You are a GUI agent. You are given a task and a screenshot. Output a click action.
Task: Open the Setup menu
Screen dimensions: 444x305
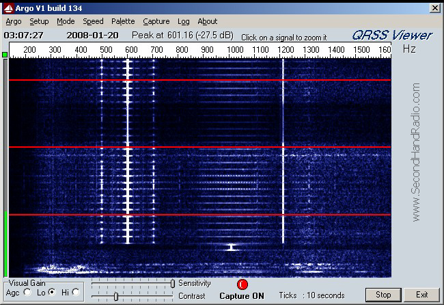click(x=39, y=22)
